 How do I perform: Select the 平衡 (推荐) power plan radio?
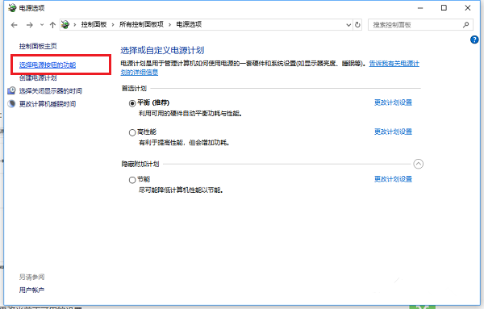point(132,103)
